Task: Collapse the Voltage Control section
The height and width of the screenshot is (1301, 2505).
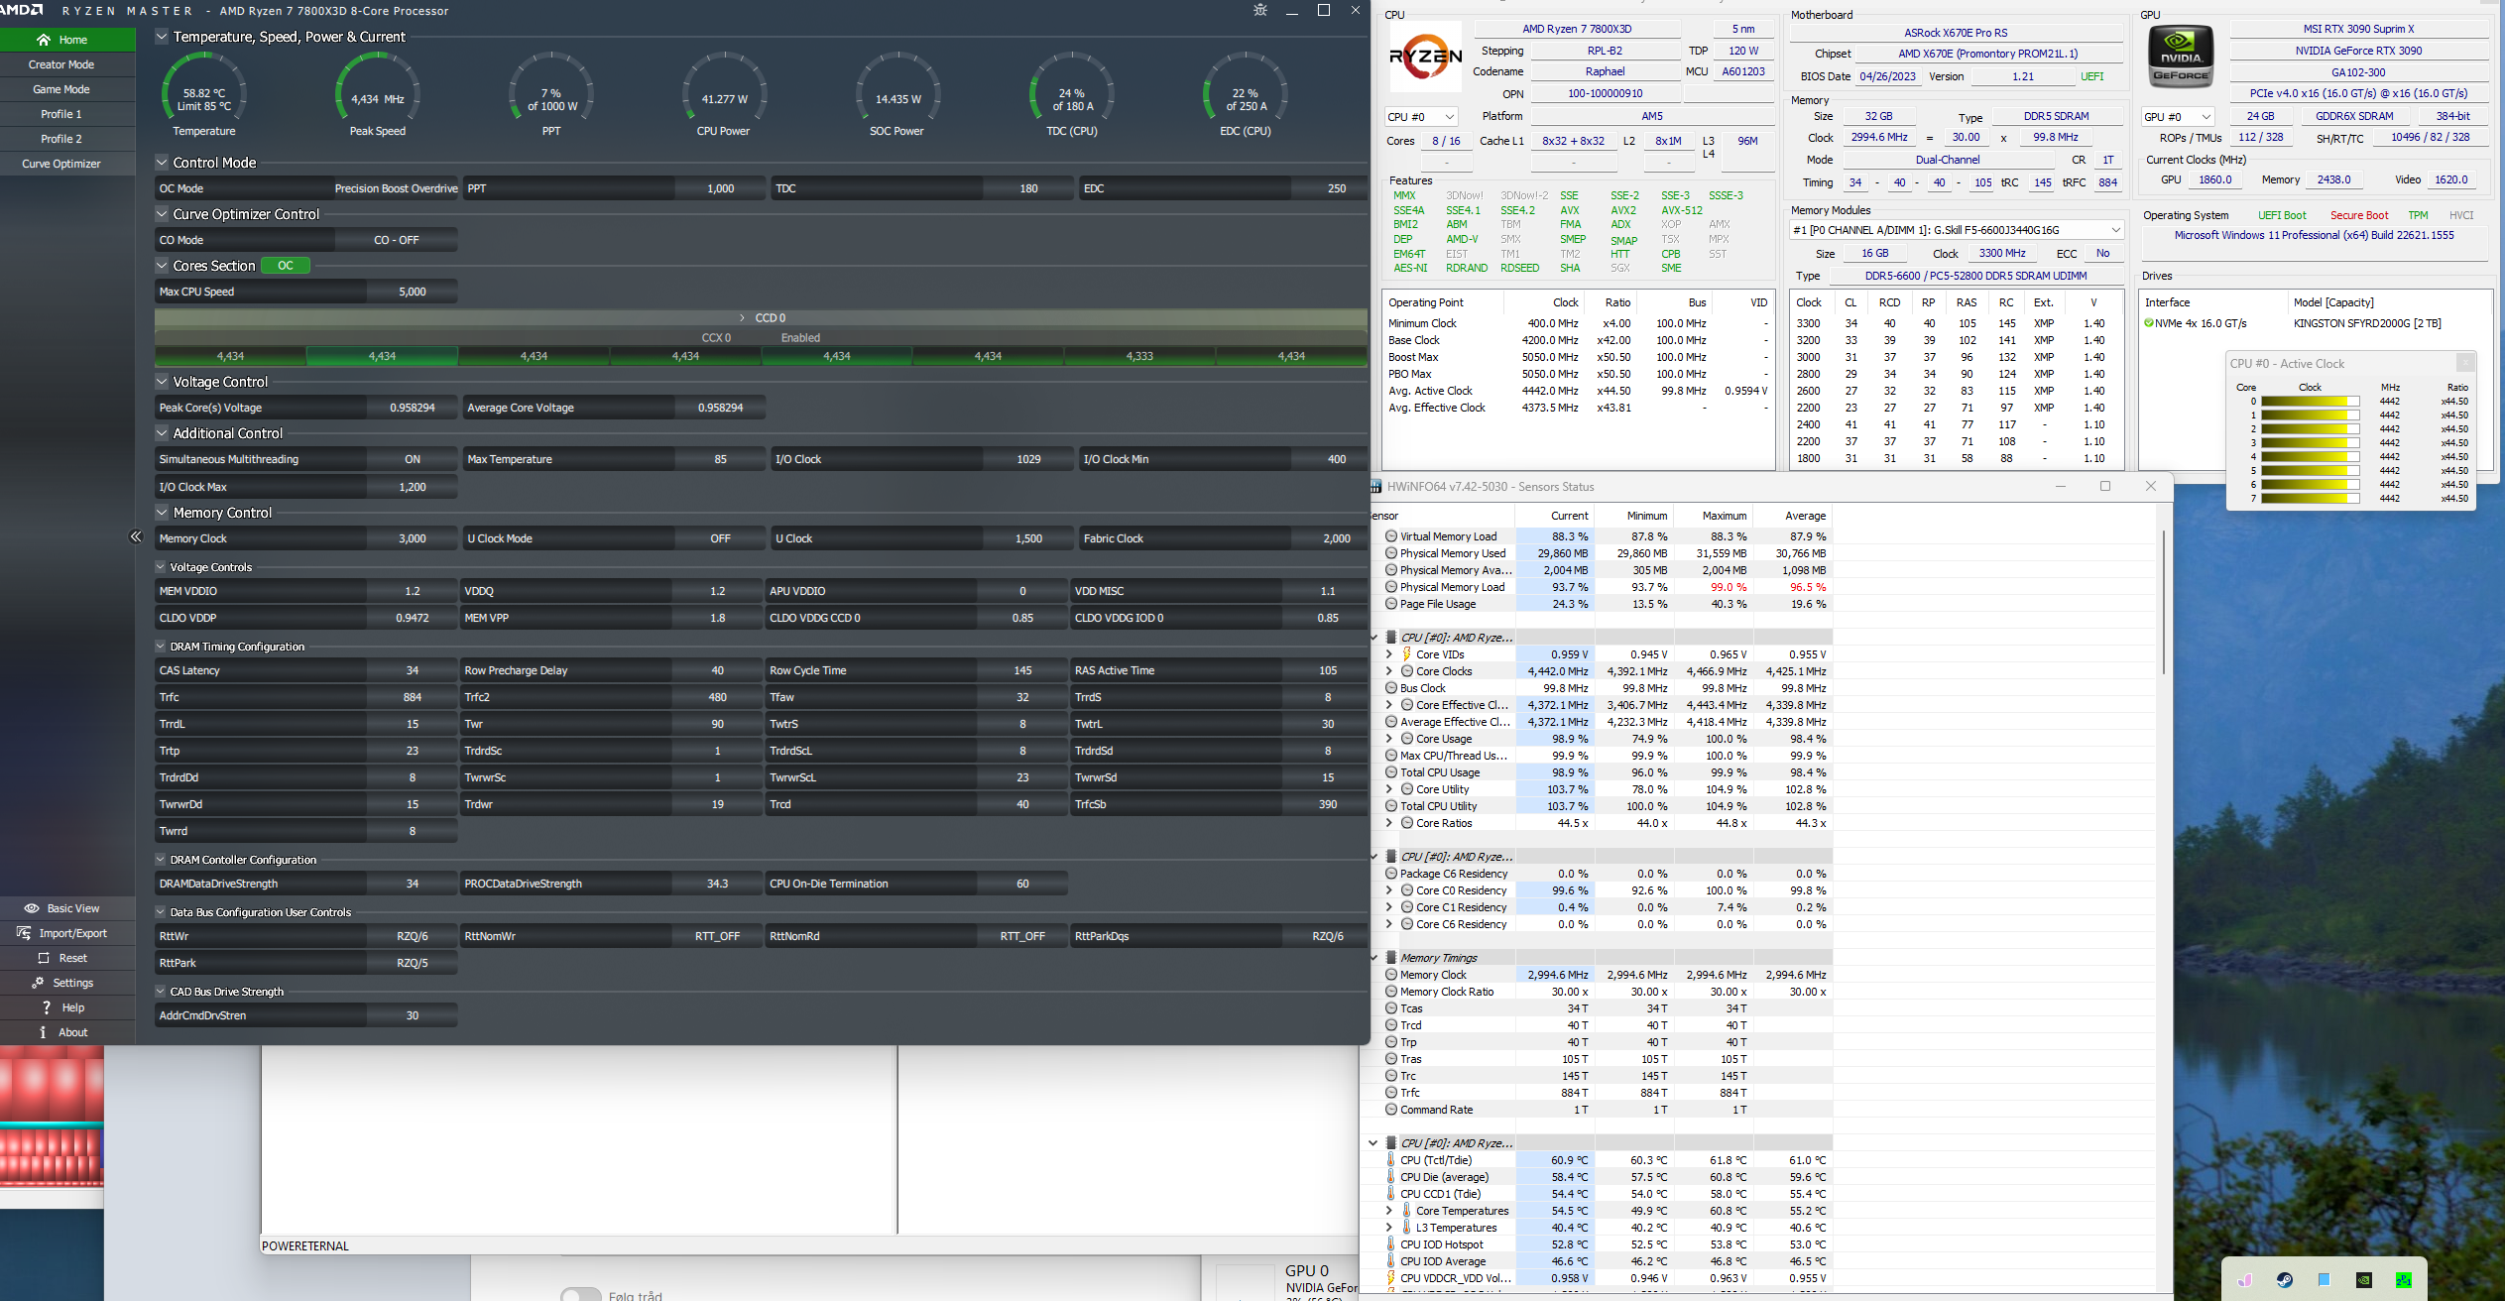Action: [162, 382]
